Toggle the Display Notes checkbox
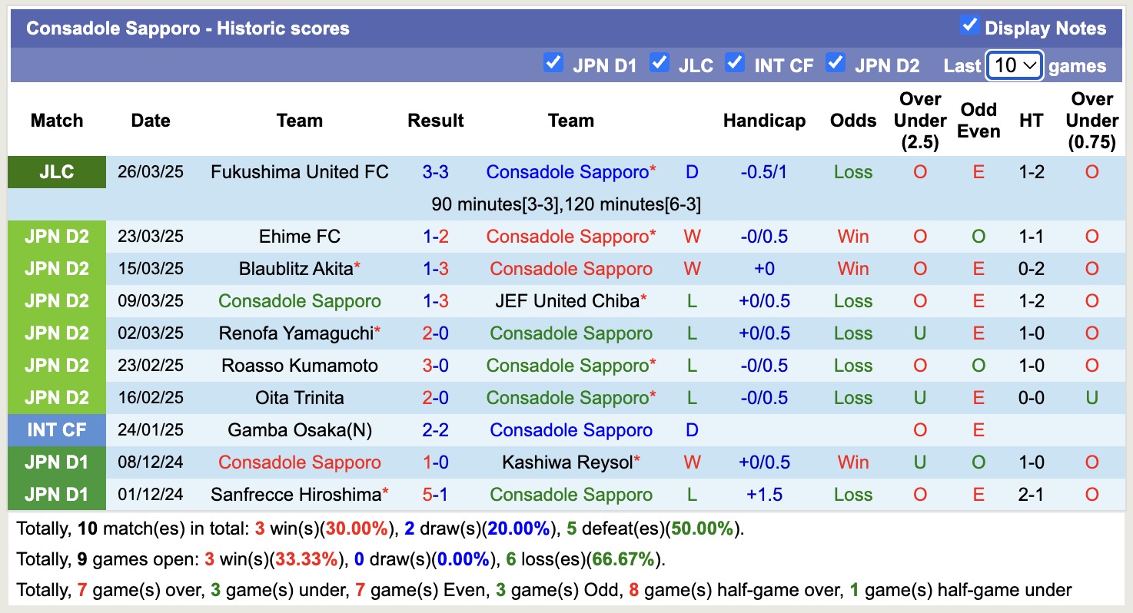Image resolution: width=1133 pixels, height=613 pixels. (969, 26)
